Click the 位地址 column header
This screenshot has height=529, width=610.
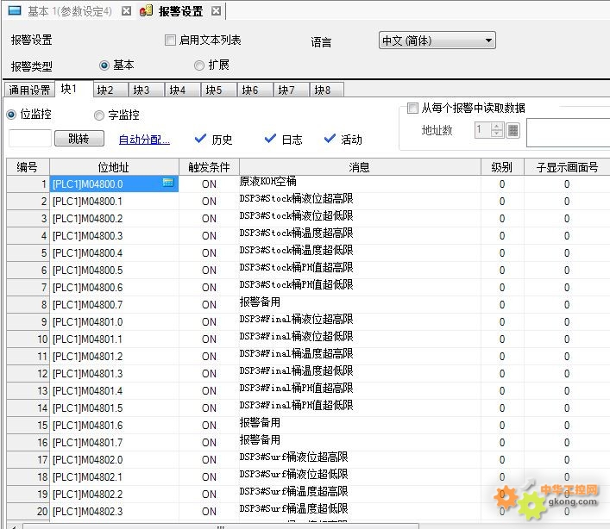click(x=114, y=167)
